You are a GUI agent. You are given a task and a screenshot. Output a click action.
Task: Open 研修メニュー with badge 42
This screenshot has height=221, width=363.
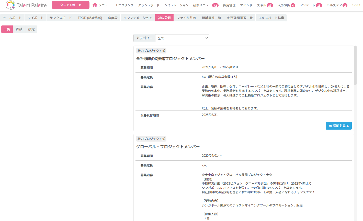(206, 5)
